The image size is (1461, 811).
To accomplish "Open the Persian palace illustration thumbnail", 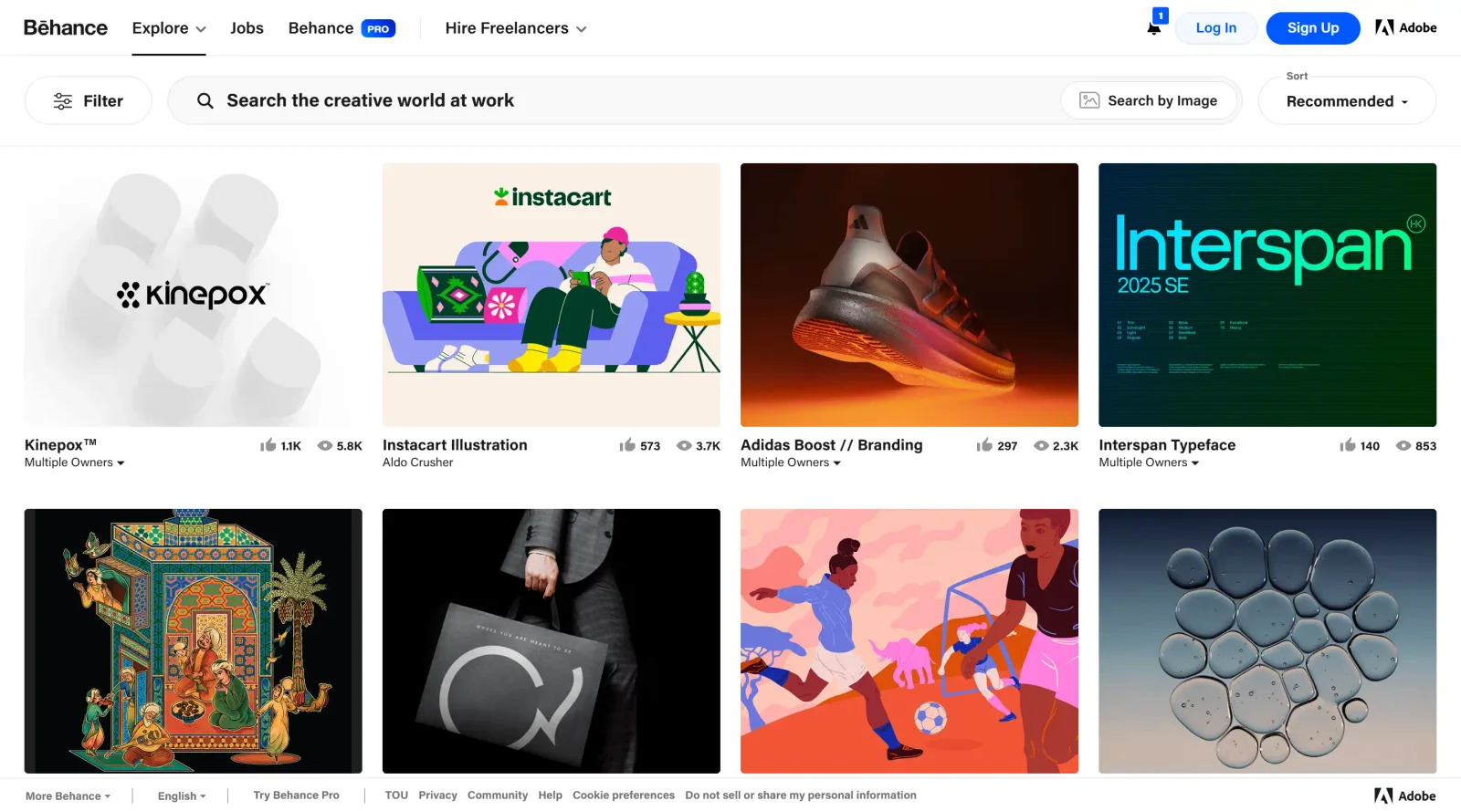I will coord(194,641).
